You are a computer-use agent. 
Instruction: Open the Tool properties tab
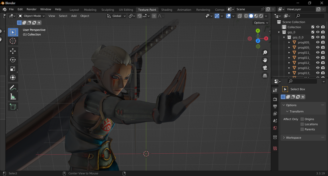click(275, 90)
